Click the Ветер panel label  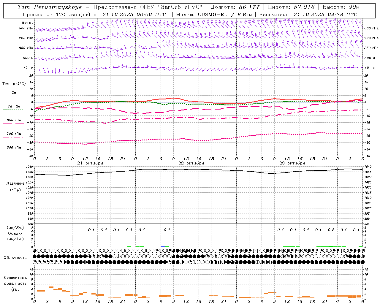click(x=28, y=23)
